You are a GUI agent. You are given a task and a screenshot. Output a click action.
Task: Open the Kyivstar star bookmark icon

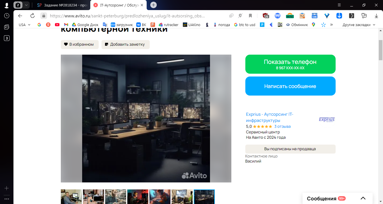pos(323,25)
